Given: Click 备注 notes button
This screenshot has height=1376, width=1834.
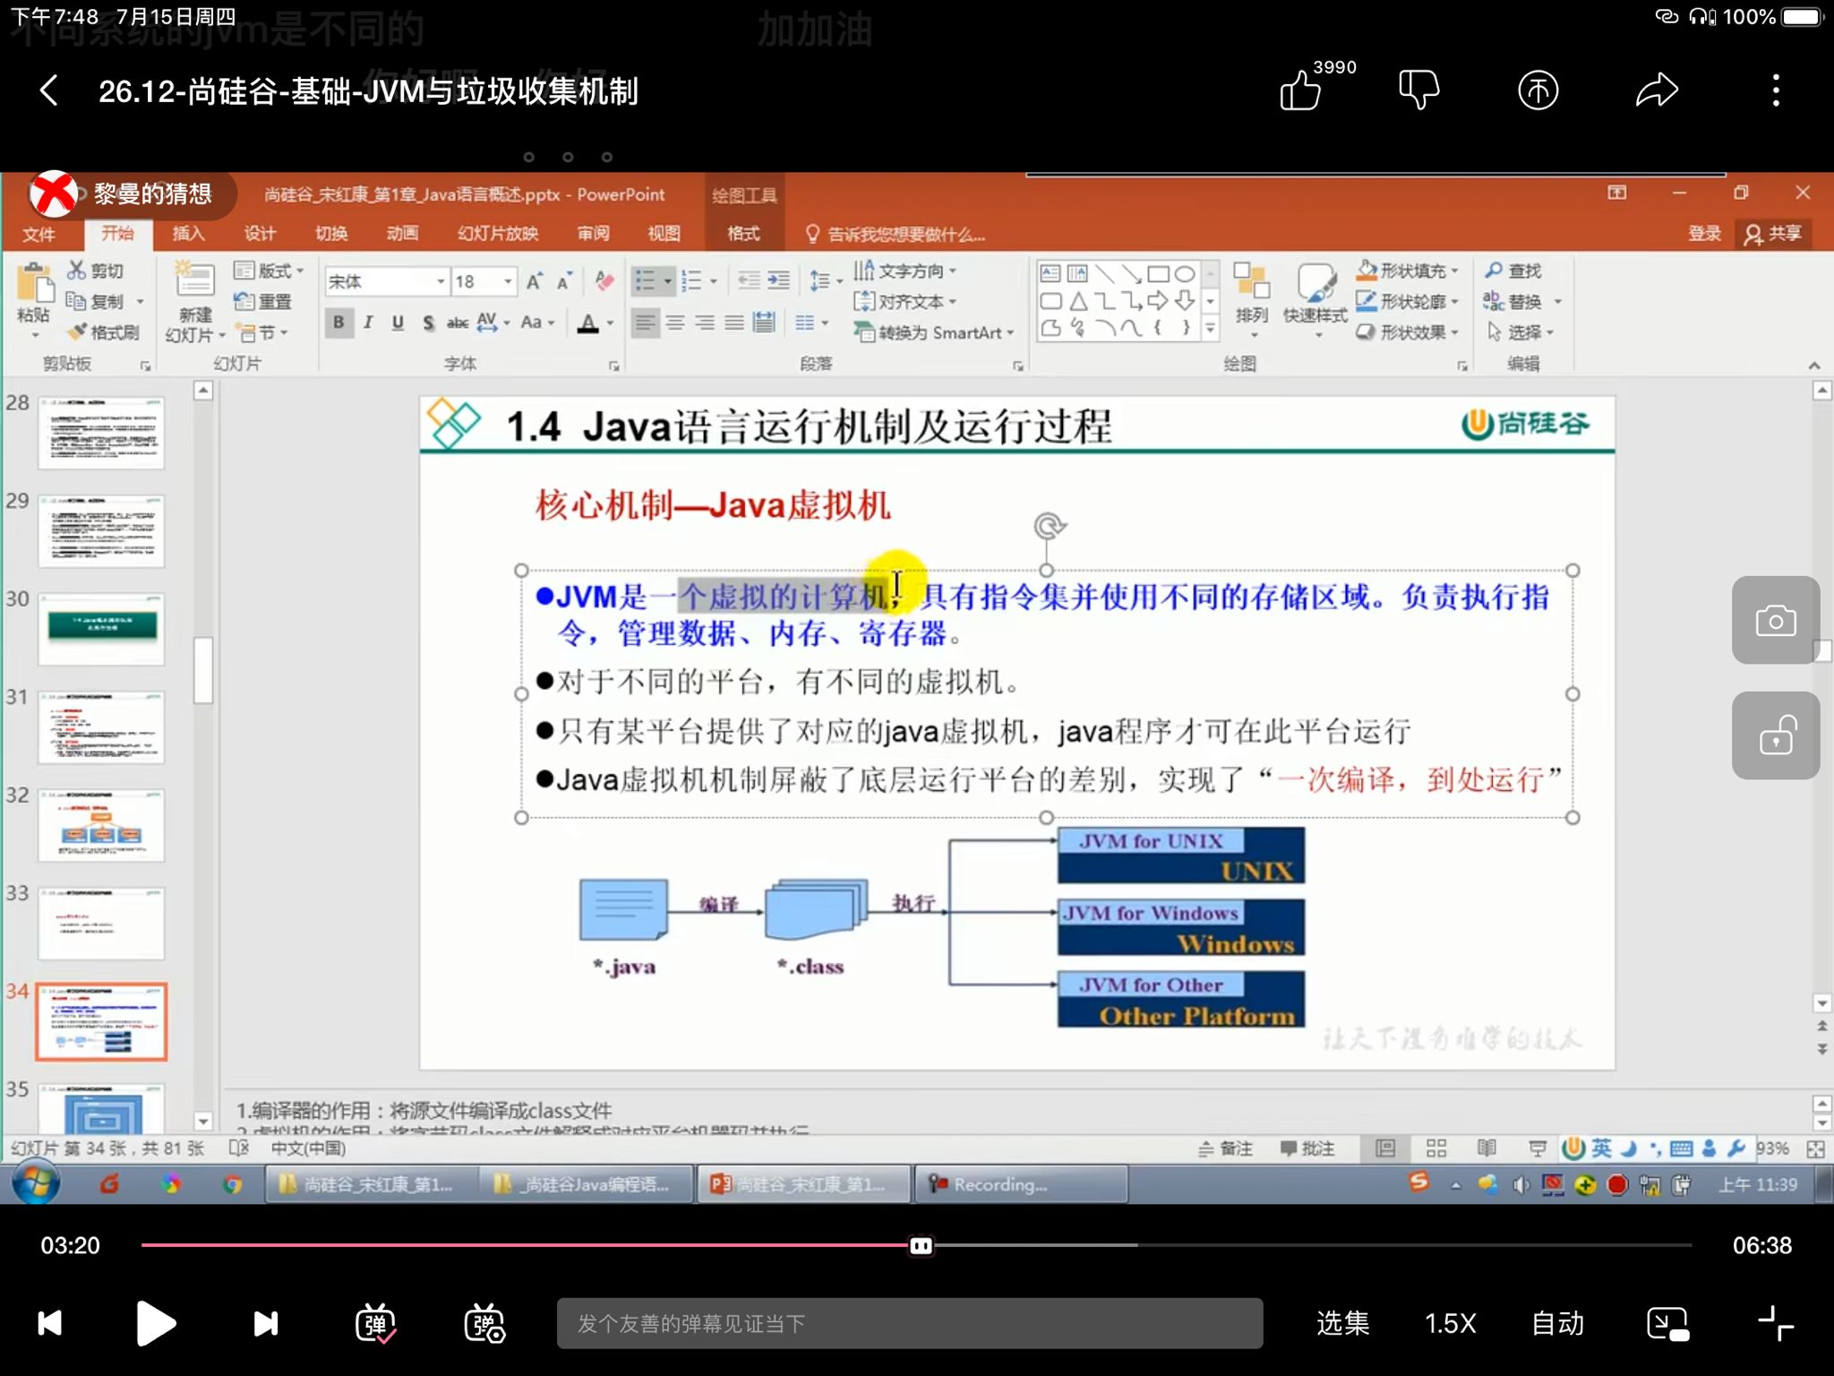Looking at the screenshot, I should tap(1233, 1148).
